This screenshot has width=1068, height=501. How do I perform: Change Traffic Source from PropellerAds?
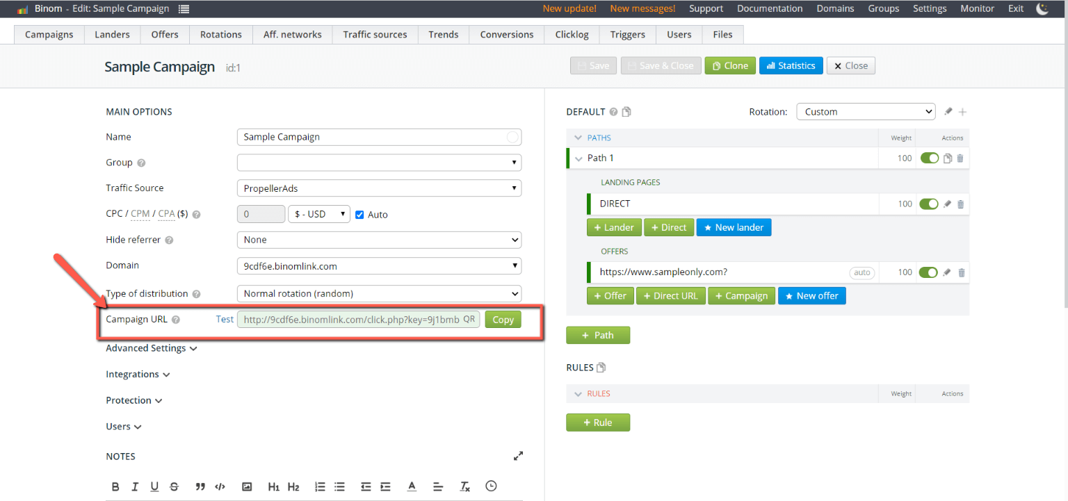379,188
